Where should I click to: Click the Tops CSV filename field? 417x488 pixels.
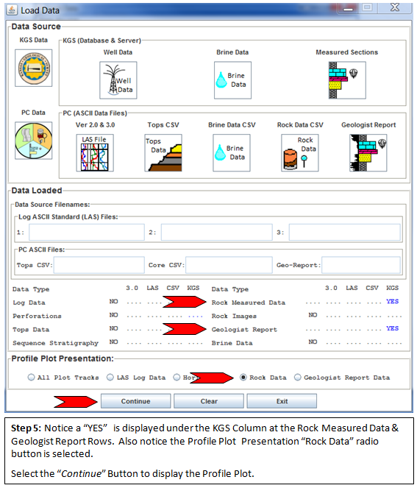pos(99,265)
